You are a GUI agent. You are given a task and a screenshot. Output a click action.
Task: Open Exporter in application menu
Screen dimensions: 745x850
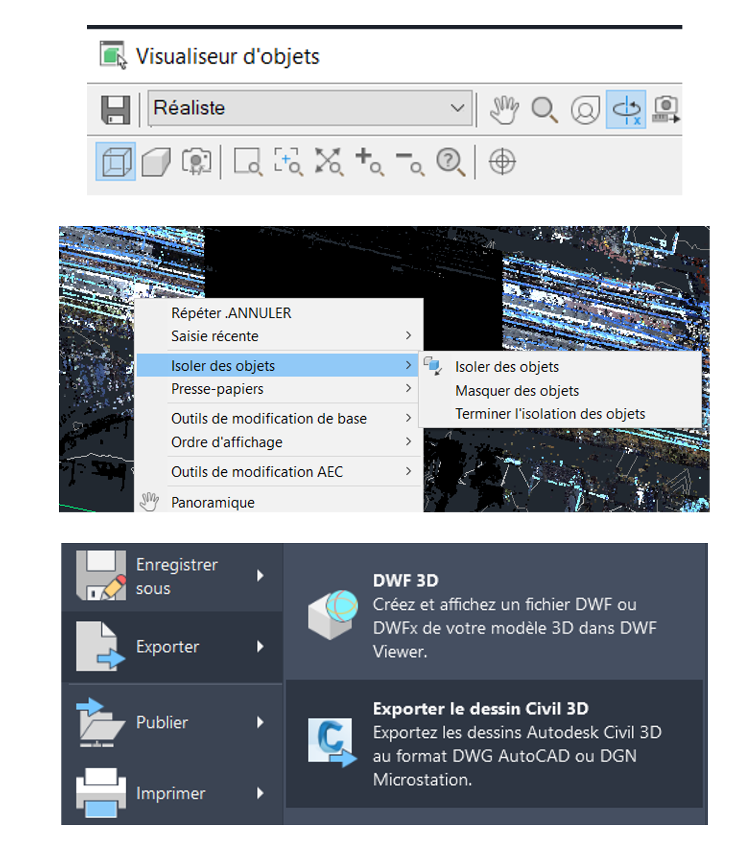click(172, 646)
